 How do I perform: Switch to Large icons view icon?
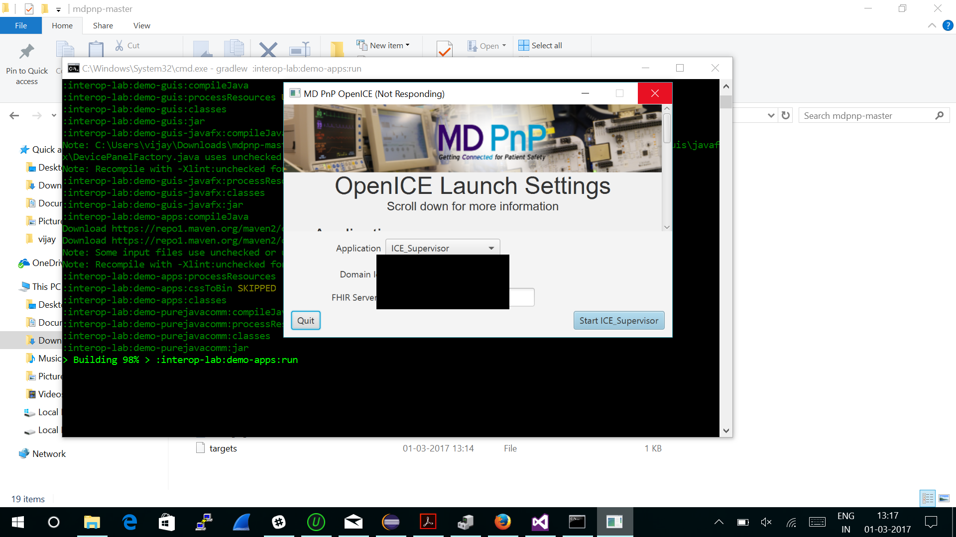[x=944, y=498]
